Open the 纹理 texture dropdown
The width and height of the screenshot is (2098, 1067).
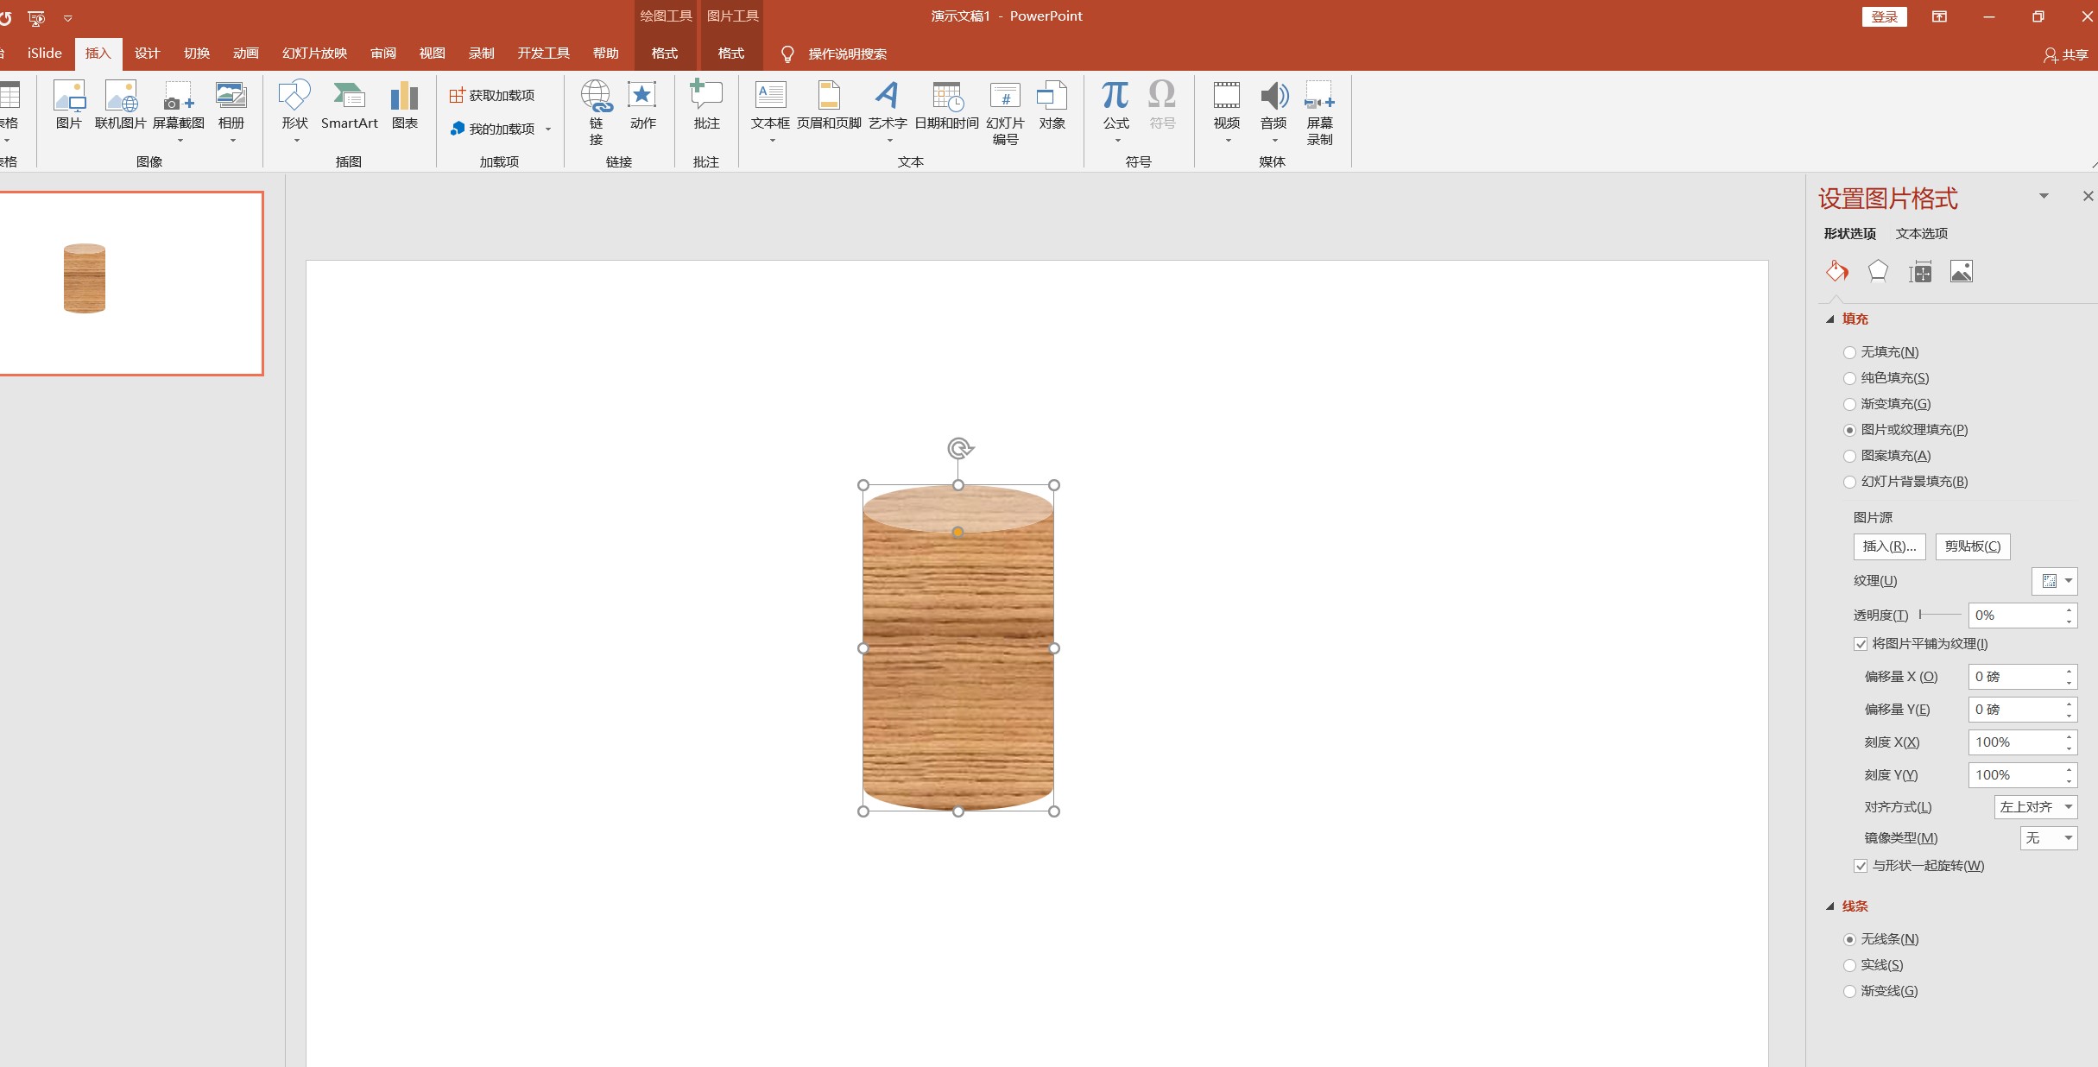2055,581
